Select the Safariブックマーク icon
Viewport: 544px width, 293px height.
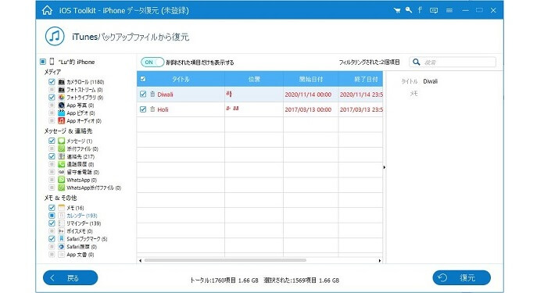(x=62, y=238)
